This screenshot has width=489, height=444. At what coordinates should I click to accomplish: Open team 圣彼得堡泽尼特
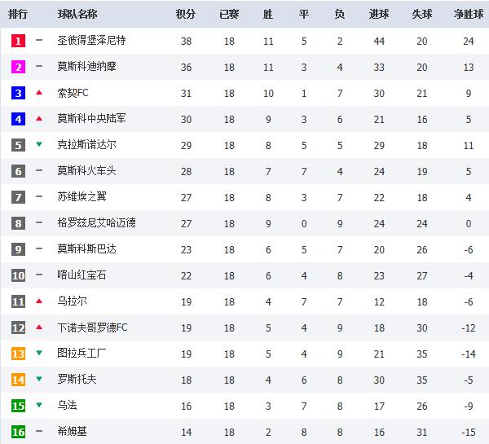(91, 41)
